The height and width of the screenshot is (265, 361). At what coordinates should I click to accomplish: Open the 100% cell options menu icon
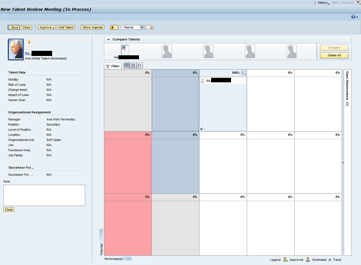click(x=243, y=73)
